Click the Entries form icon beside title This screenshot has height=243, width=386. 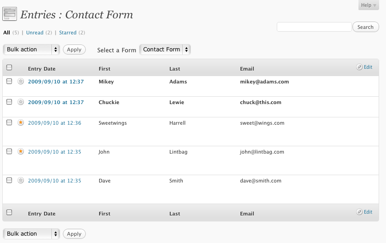[x=10, y=14]
